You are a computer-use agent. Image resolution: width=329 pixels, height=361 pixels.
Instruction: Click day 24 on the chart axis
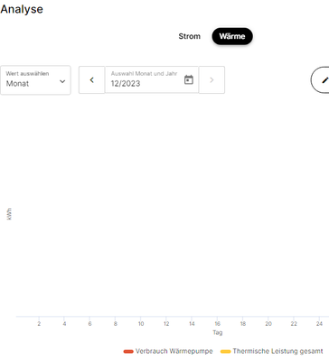(x=319, y=324)
